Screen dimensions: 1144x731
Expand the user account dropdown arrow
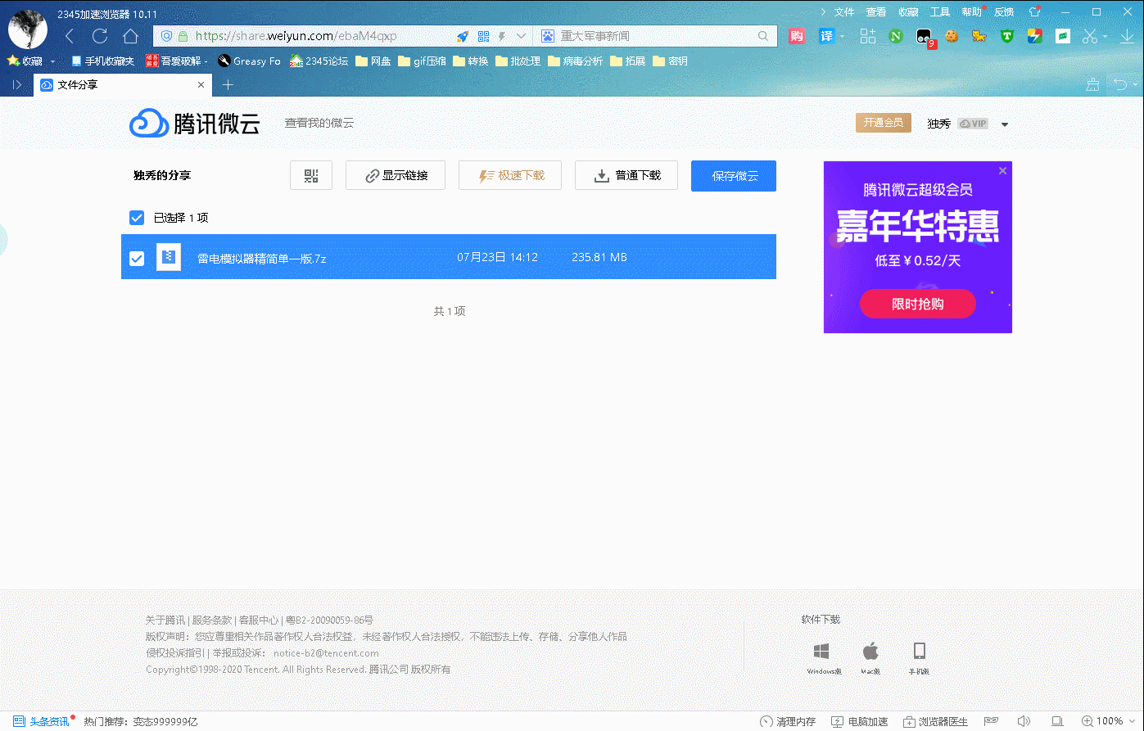click(x=1005, y=124)
